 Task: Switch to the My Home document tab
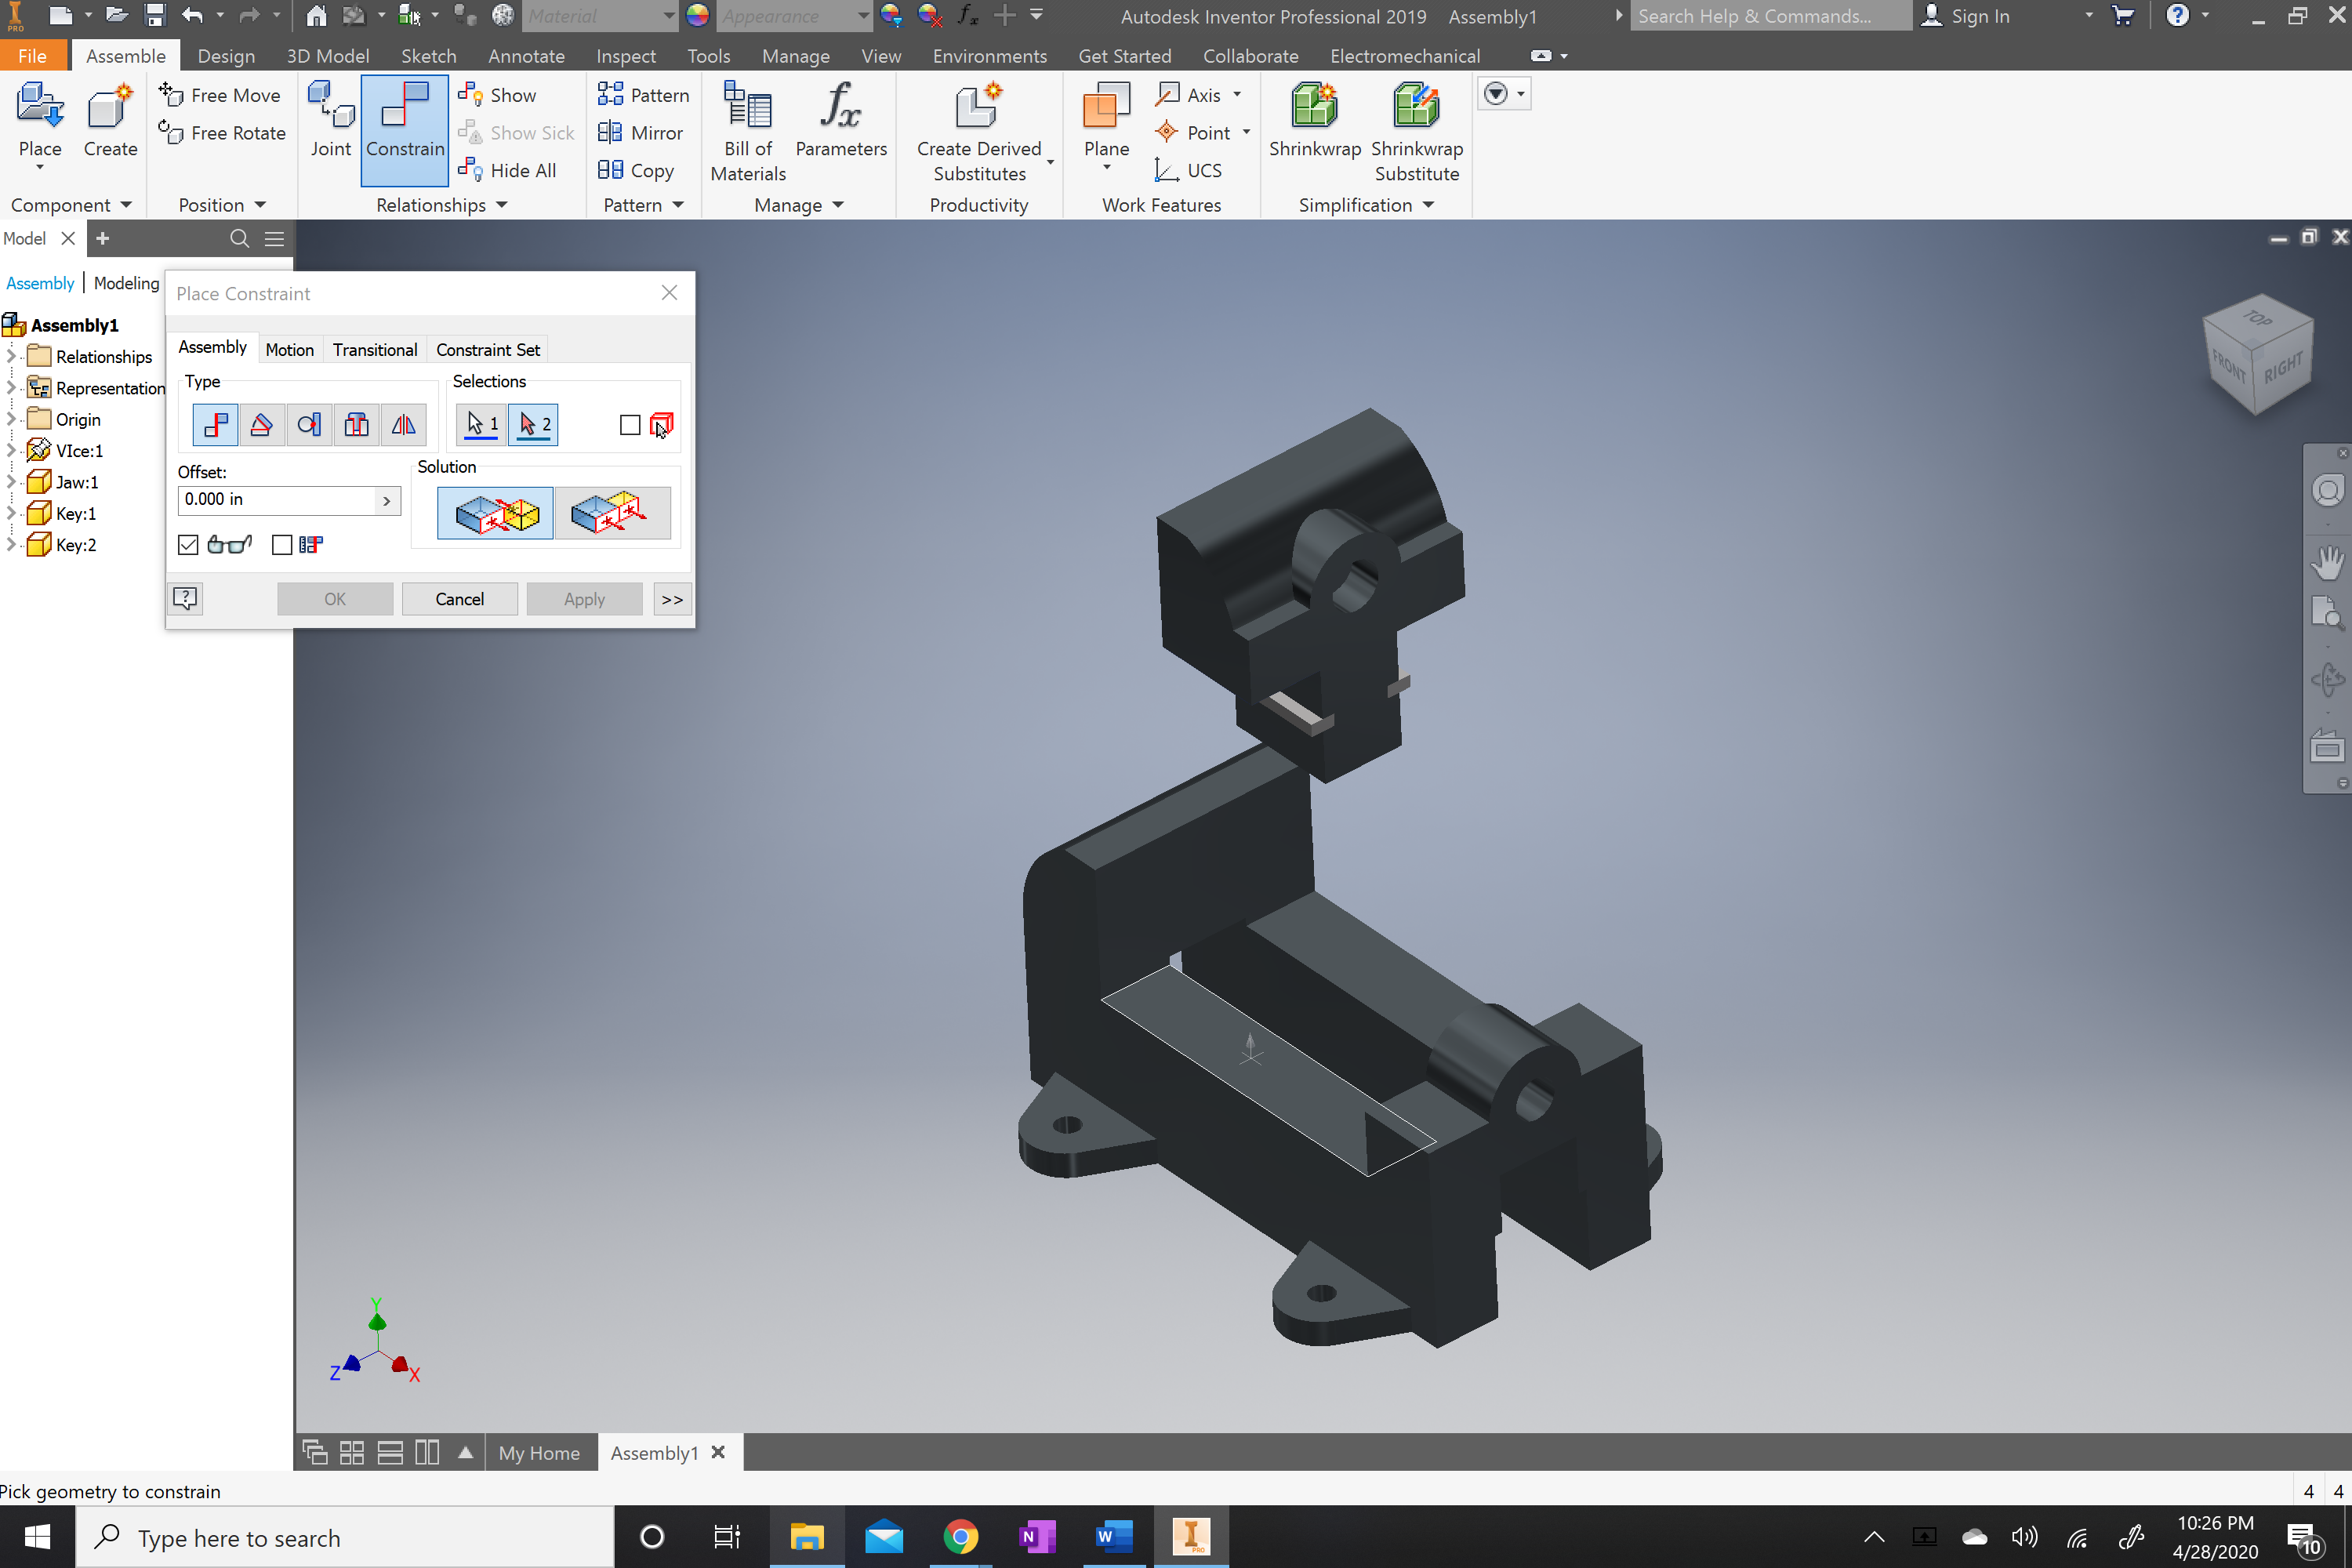[539, 1452]
